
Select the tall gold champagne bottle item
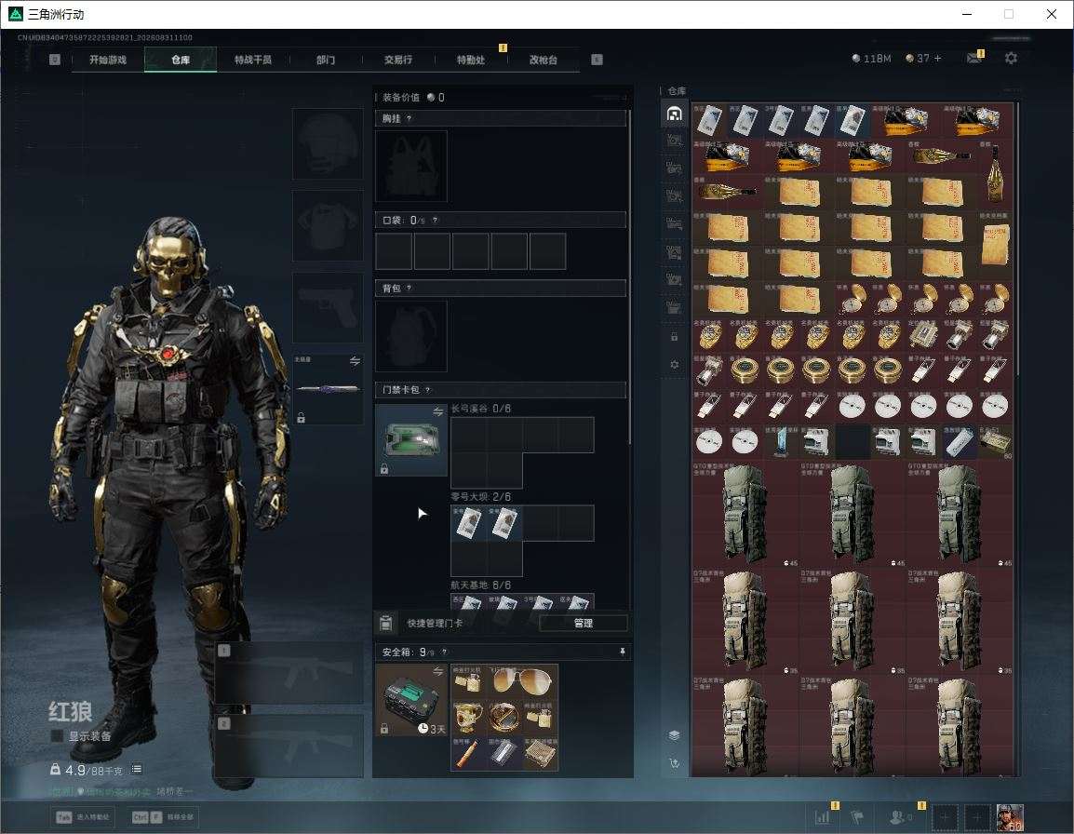(995, 173)
